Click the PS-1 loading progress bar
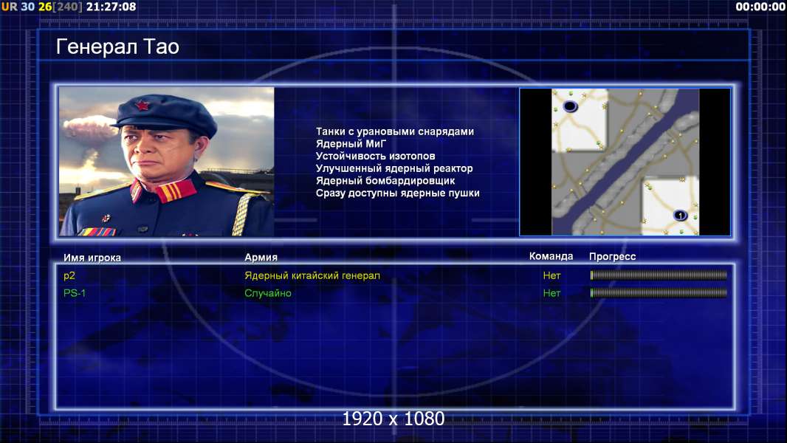Image resolution: width=787 pixels, height=443 pixels. coord(659,293)
